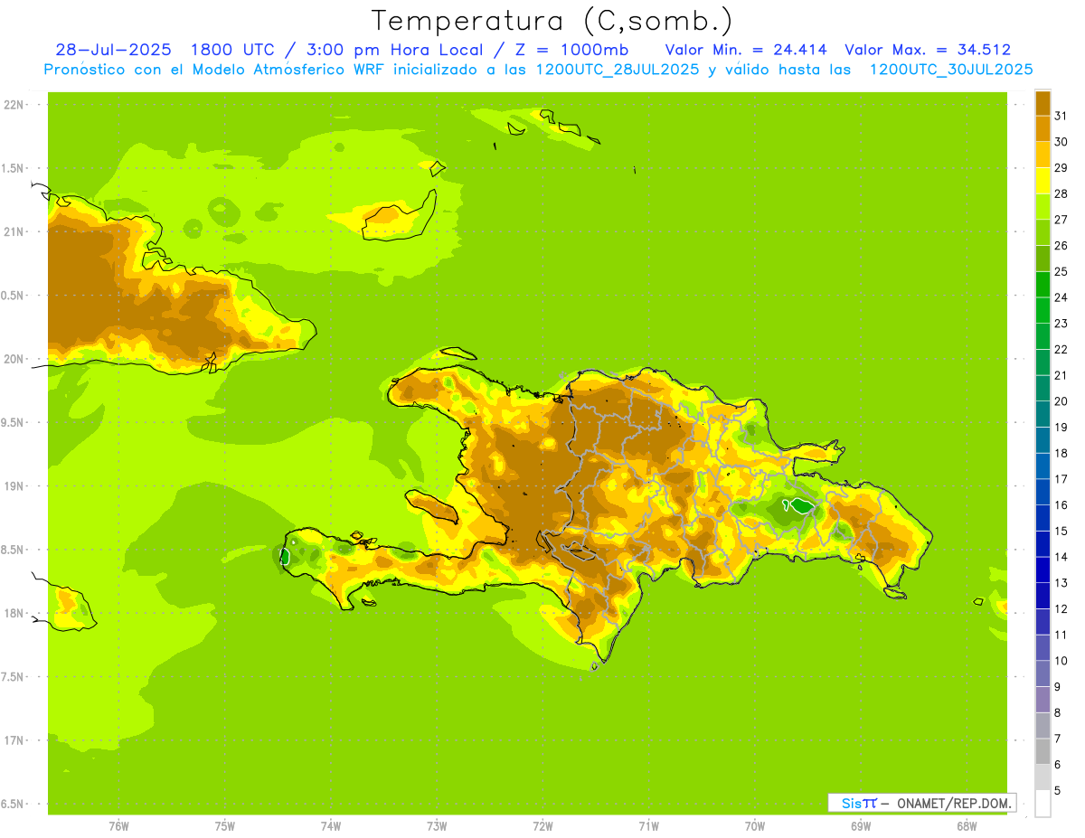Screen dimensions: 1085x838
Task: Click the "71W" longitude label
Action: coord(648,826)
